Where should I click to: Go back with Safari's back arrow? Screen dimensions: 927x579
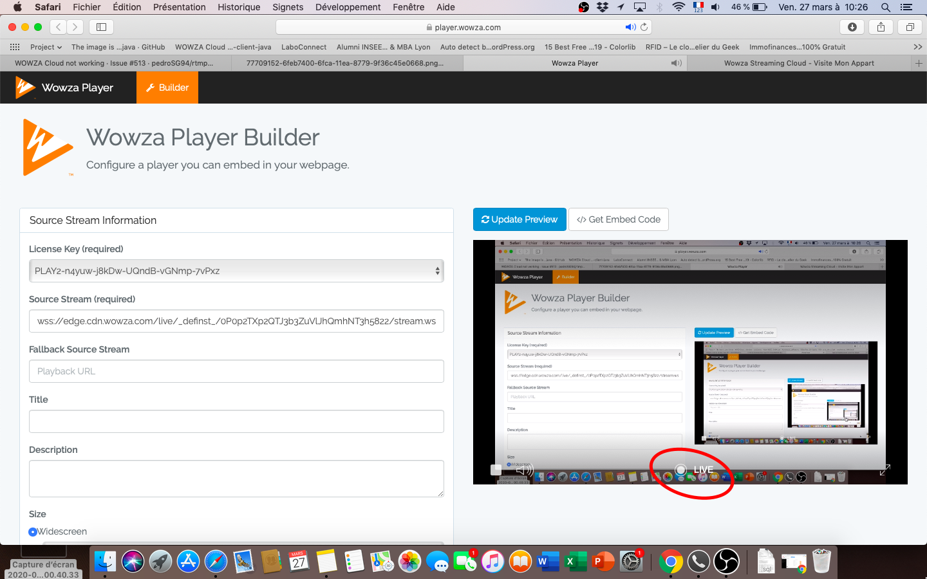pos(59,27)
